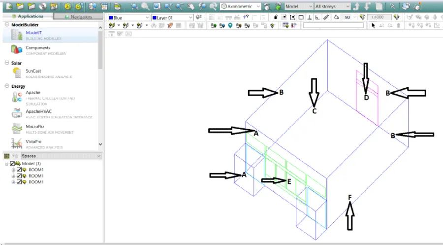Collapse the ModelBuilder section

[6, 24]
